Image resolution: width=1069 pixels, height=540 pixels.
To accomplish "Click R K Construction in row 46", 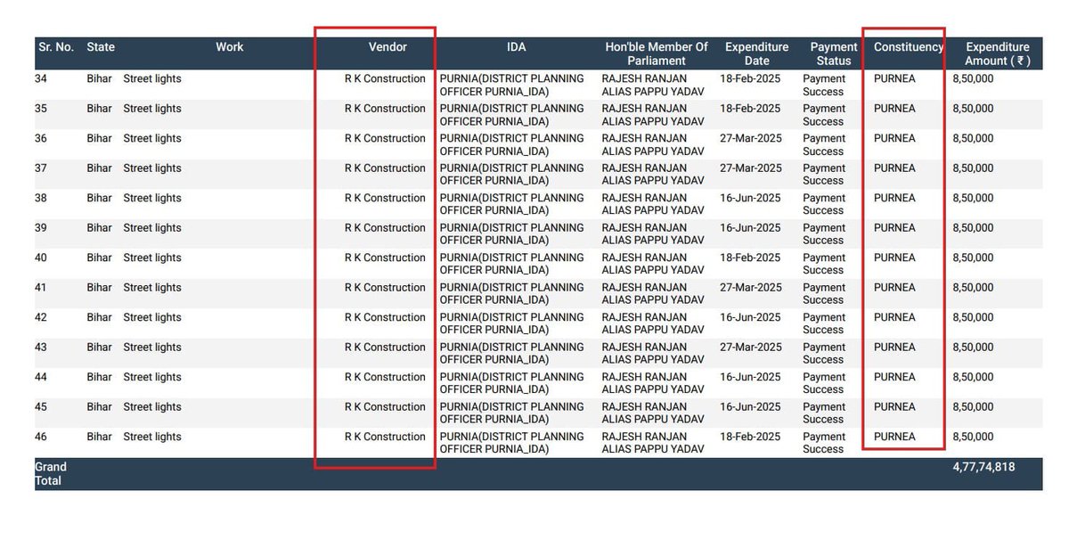I will coord(385,437).
